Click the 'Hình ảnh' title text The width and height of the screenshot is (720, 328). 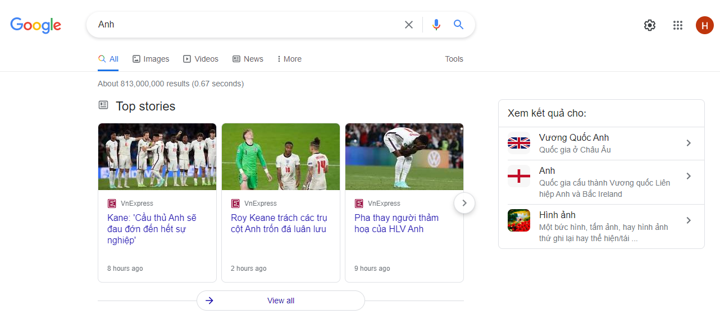557,215
